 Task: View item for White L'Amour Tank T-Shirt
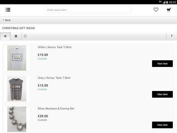[x=162, y=64]
